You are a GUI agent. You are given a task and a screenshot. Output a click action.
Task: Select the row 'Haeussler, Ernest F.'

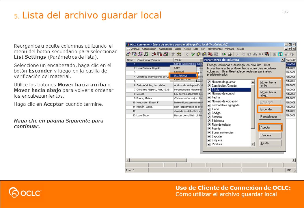pos(164,103)
